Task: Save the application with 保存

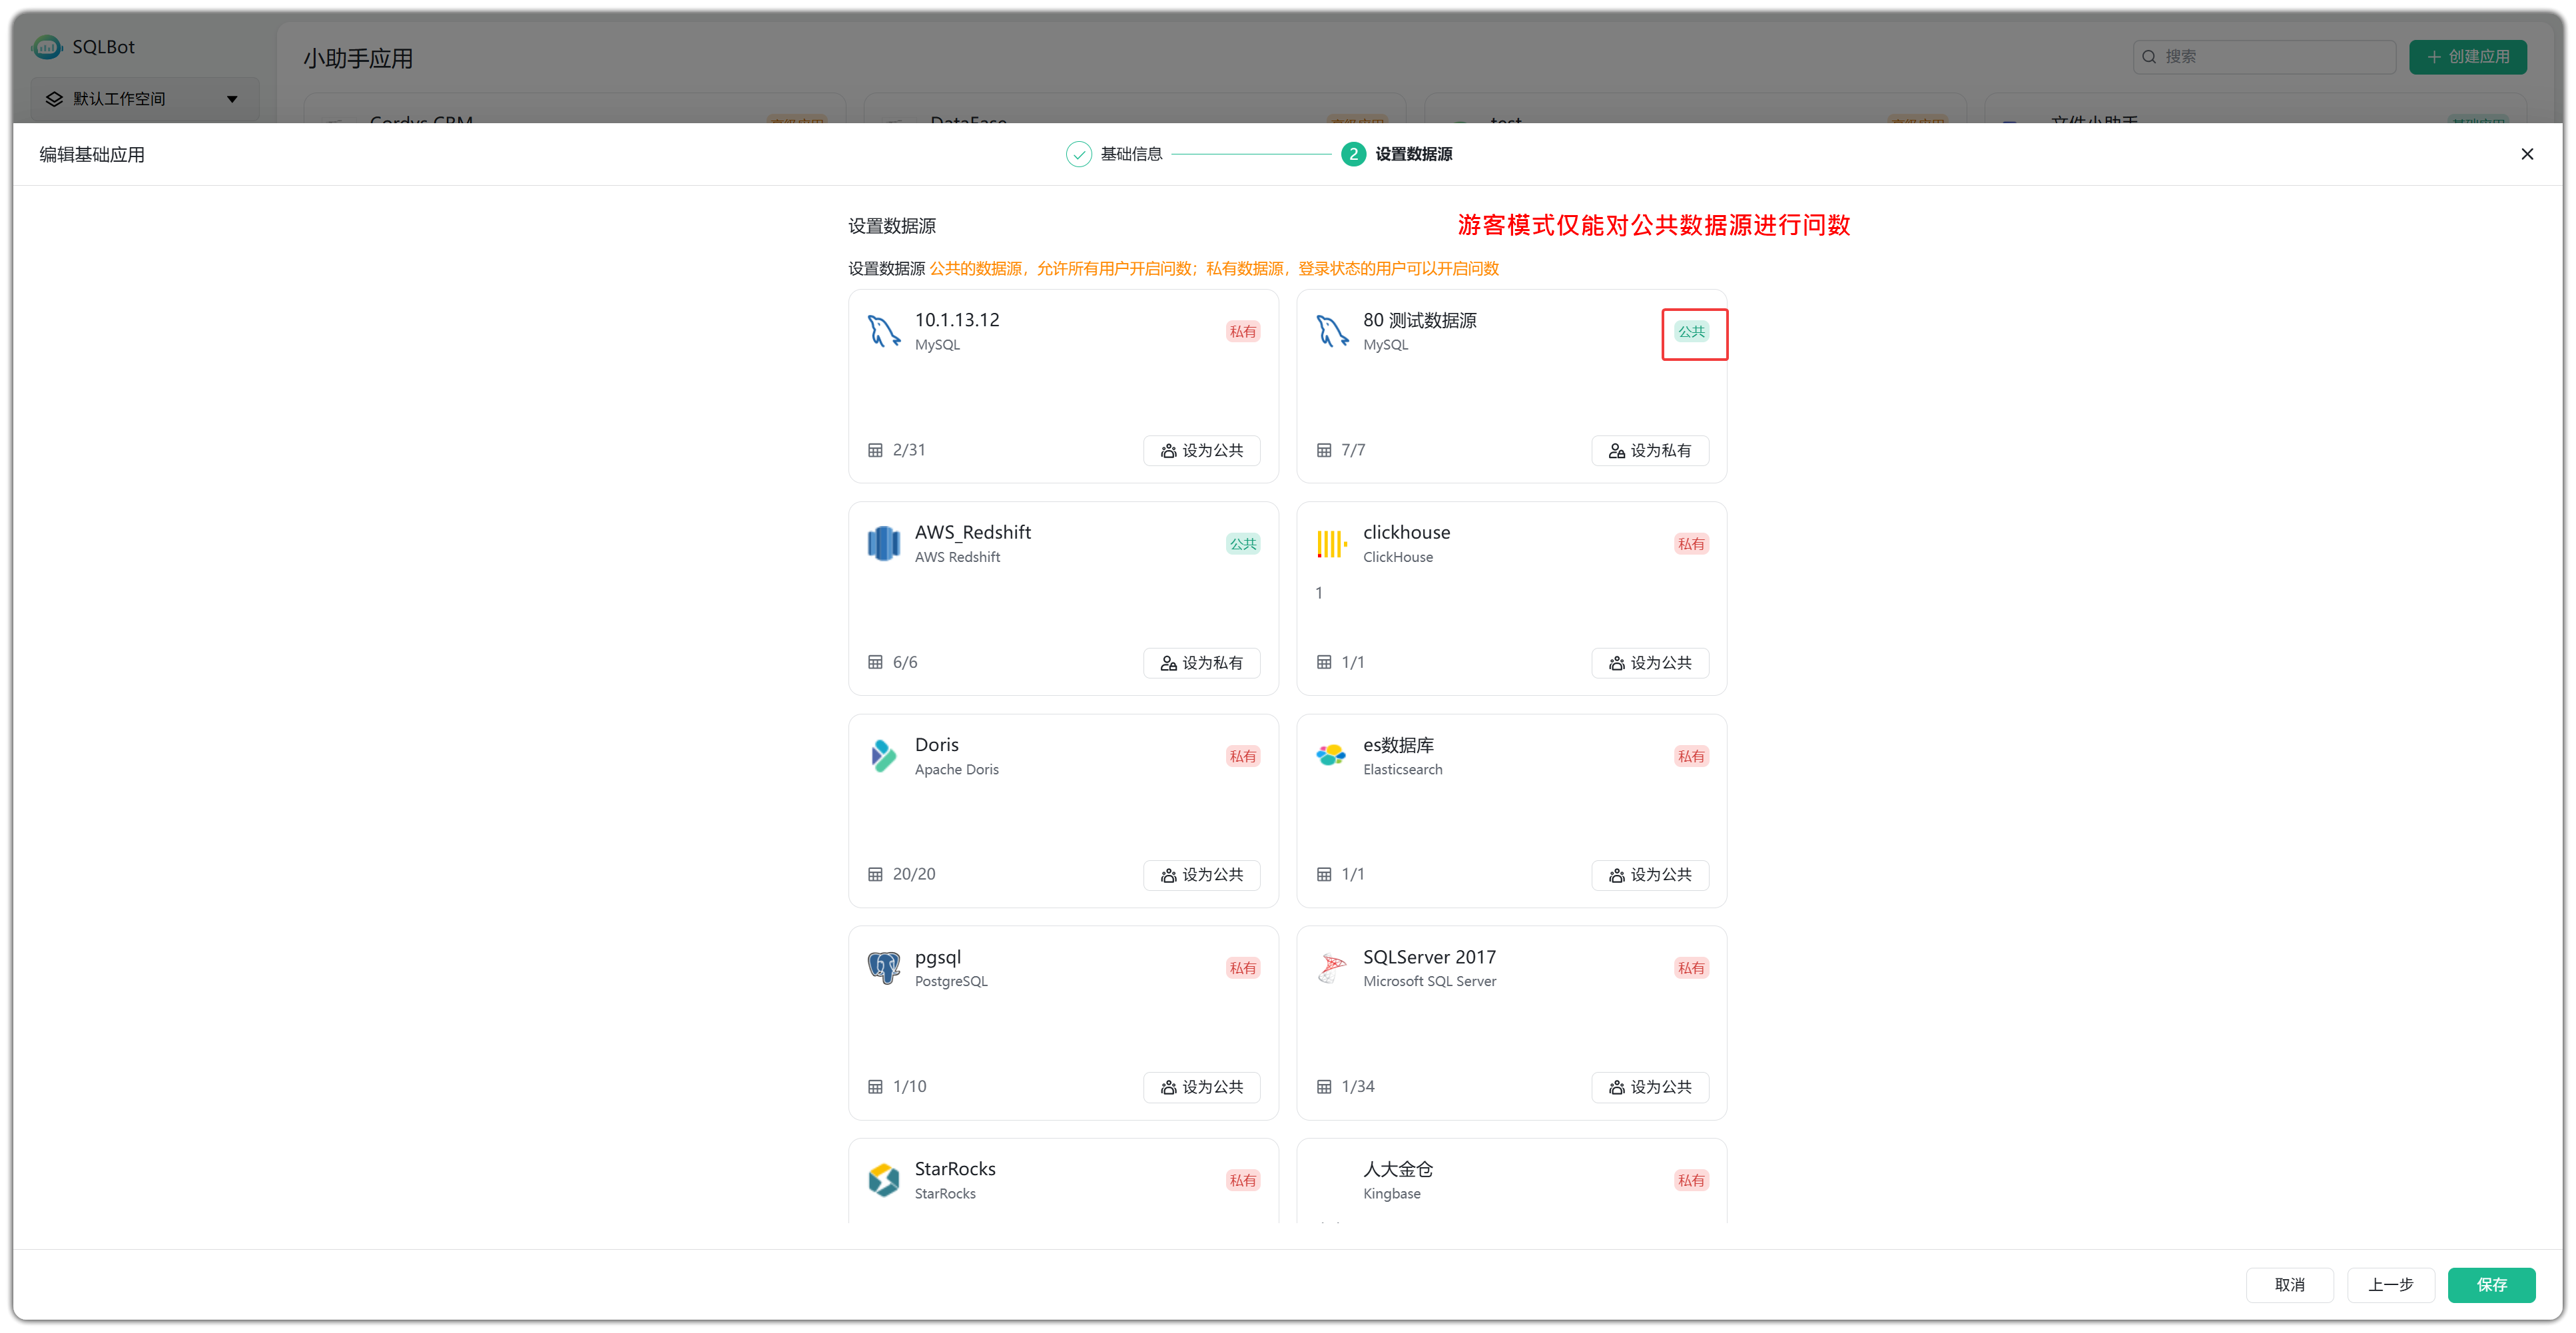Action: coord(2491,1285)
